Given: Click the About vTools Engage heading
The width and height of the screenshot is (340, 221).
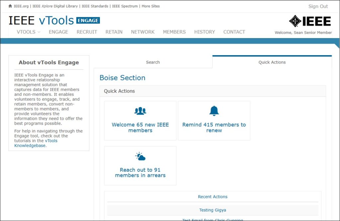Looking at the screenshot, I should [x=49, y=62].
